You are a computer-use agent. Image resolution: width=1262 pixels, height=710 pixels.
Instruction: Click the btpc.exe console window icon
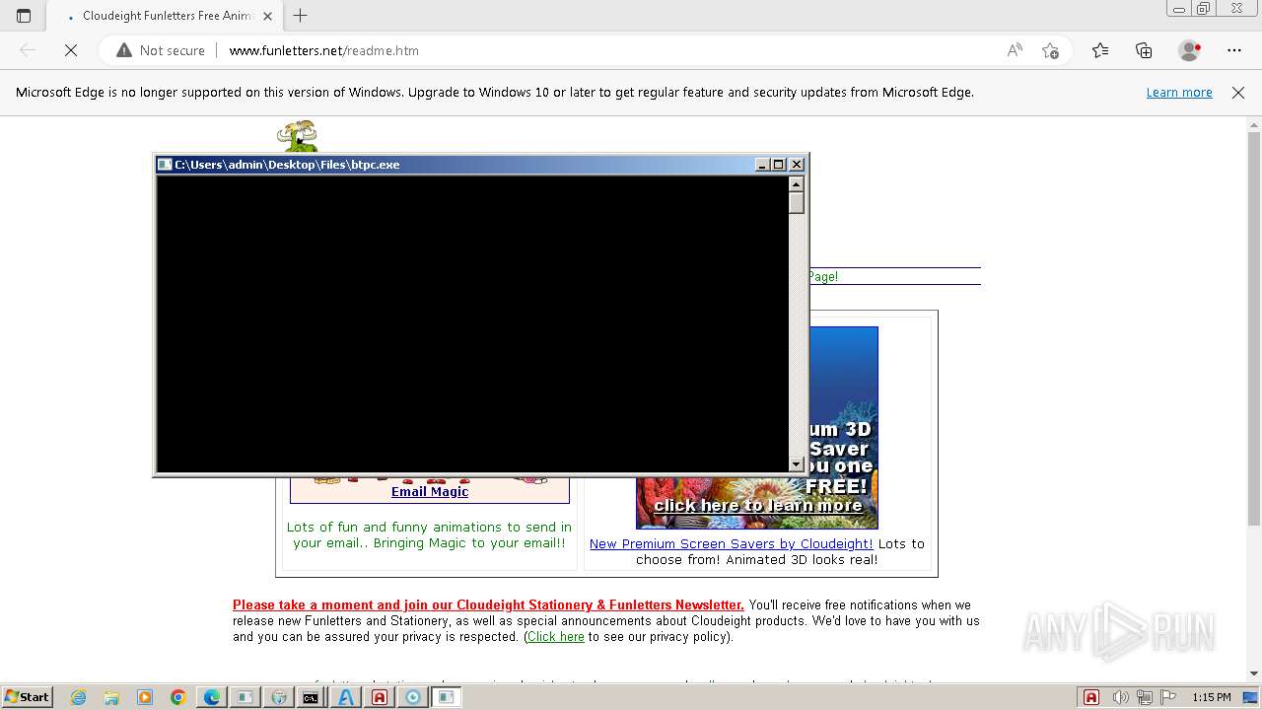166,165
